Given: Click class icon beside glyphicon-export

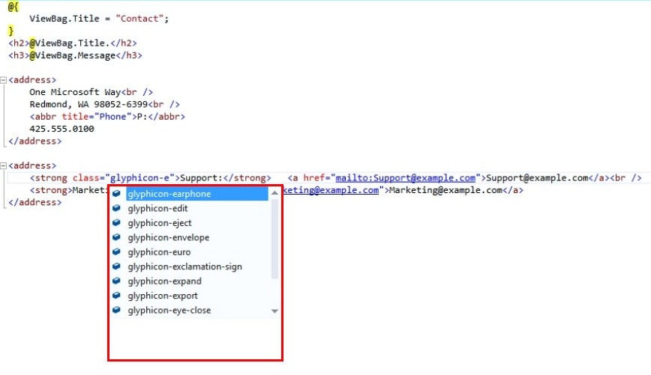Looking at the screenshot, I should click(x=117, y=295).
